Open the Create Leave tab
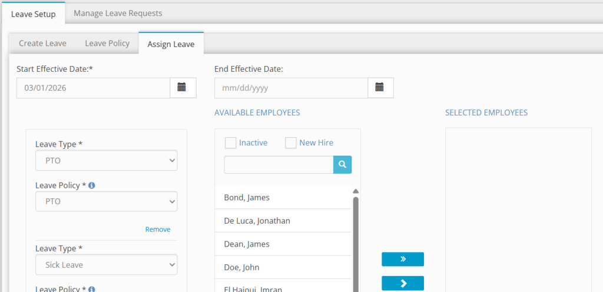The image size is (603, 292). [42, 43]
